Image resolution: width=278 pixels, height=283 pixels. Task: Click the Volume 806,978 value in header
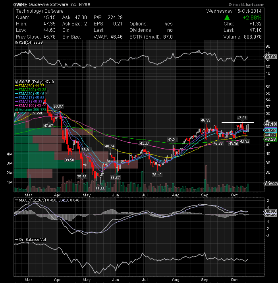tap(253, 37)
